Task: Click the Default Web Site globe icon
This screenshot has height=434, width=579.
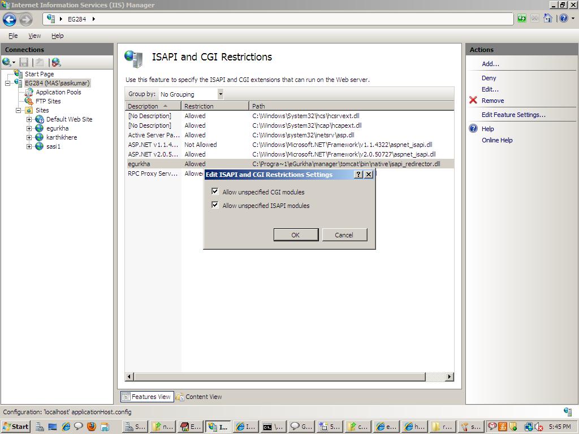Action: coord(40,119)
